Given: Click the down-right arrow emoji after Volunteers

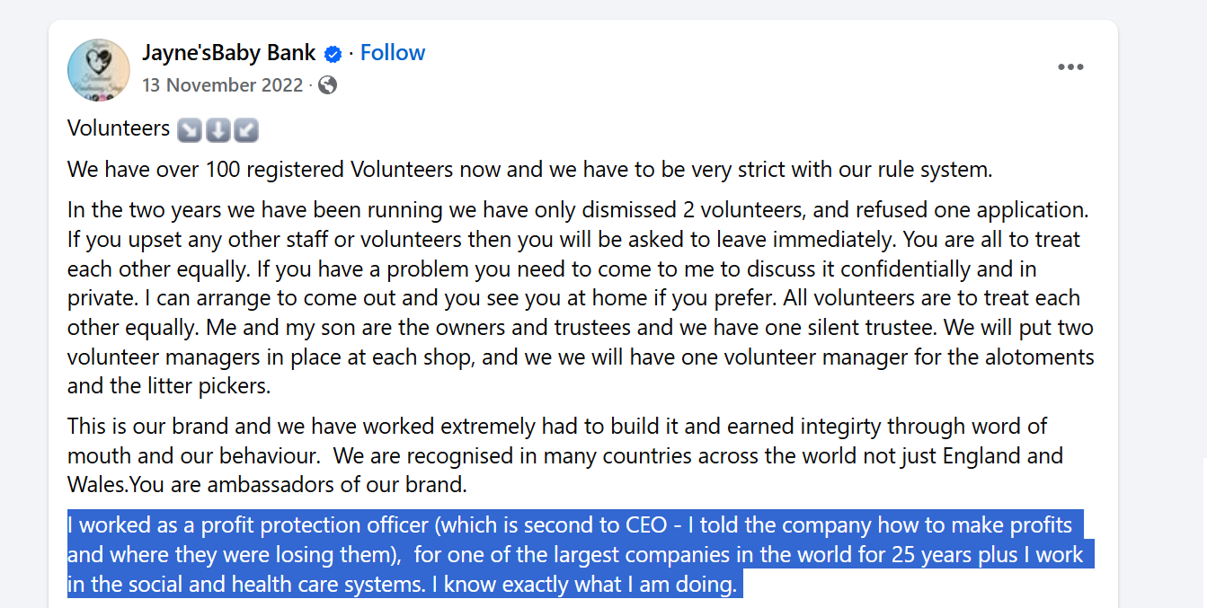Looking at the screenshot, I should [190, 129].
